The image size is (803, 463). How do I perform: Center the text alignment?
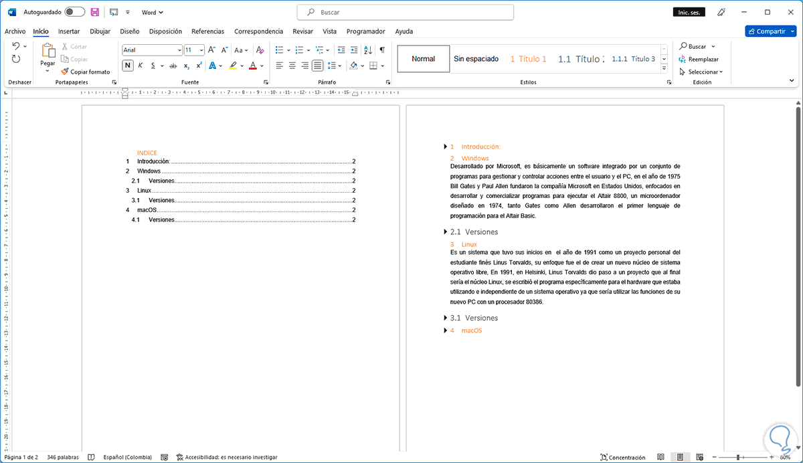[x=292, y=66]
